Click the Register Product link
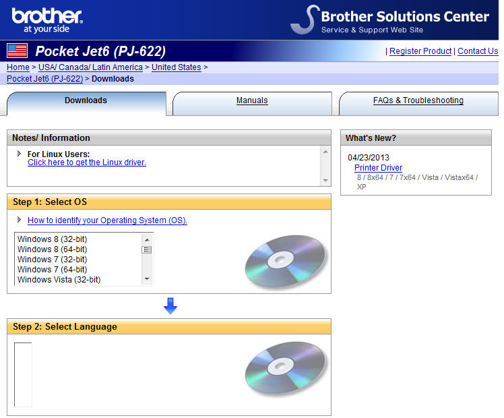The width and height of the screenshot is (504, 418). coord(420,51)
